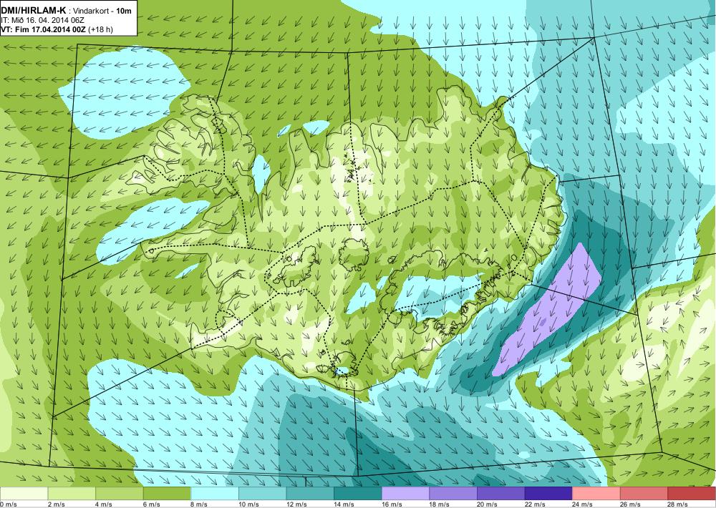Viewport: 716px width, 508px height.
Task: Click the 2–4 m/s light green legend swatch
Action: click(x=71, y=494)
